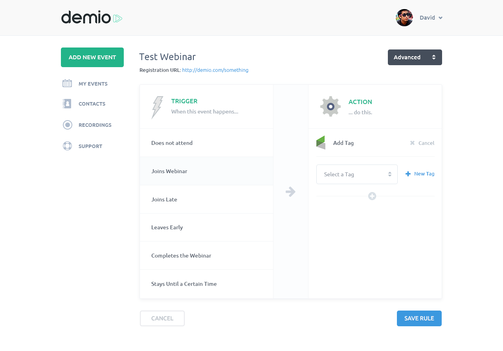This screenshot has width=503, height=351.
Task: Select Stays Until a Certain Time trigger
Action: point(206,284)
